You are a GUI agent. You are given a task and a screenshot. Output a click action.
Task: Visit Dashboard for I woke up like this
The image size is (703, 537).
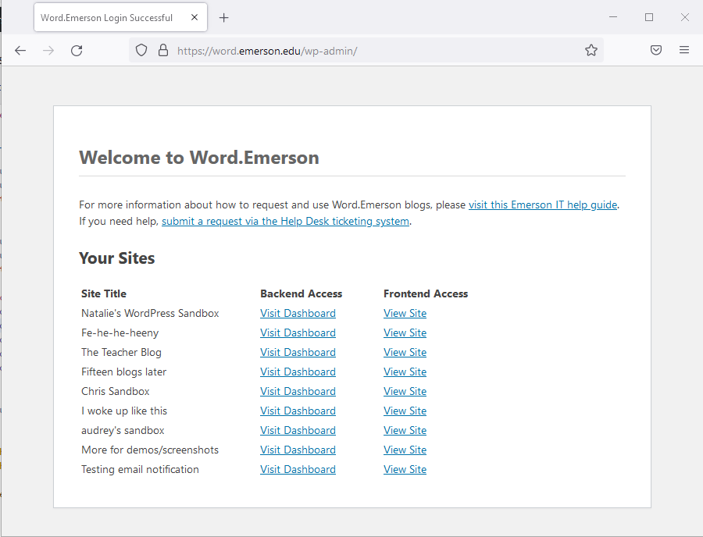298,411
